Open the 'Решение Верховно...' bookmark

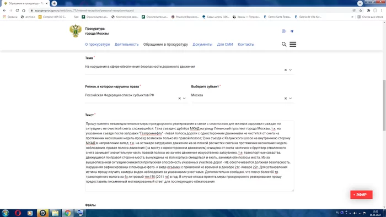click(x=185, y=17)
